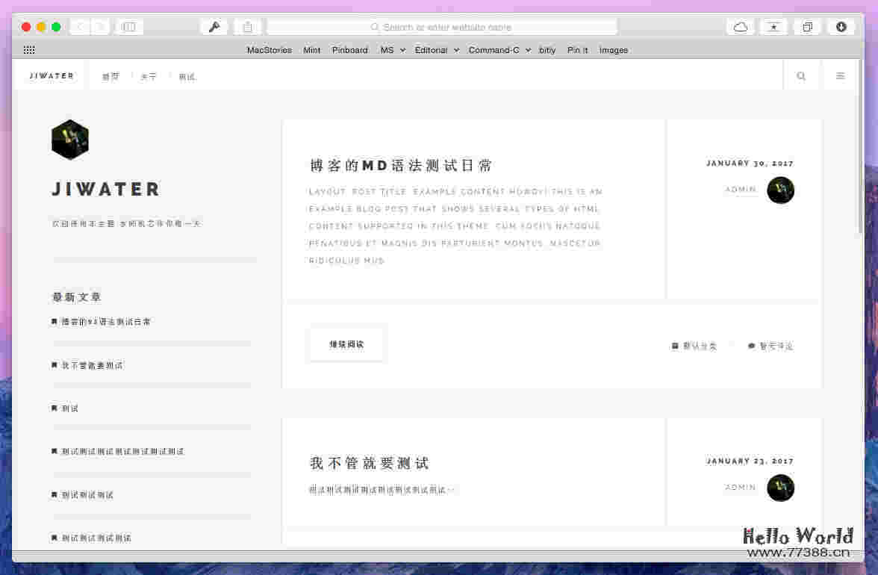This screenshot has width=878, height=575.
Task: Click the site search magnifier icon
Action: click(801, 76)
